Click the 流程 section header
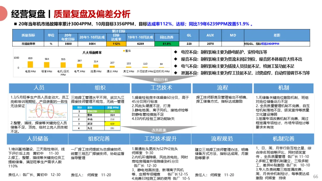 (x=222, y=88)
